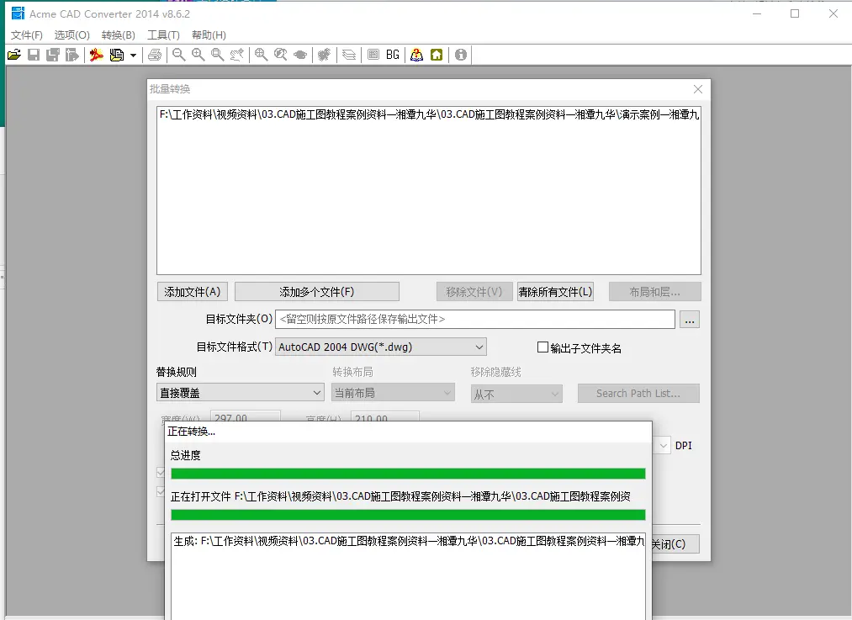Click the Zoom Previous magnifier icon

click(280, 55)
